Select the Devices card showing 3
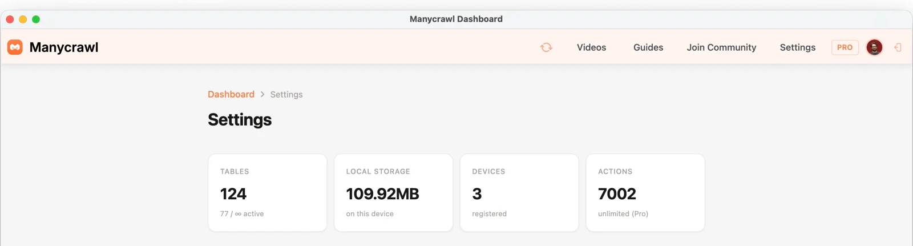 pyautogui.click(x=519, y=192)
